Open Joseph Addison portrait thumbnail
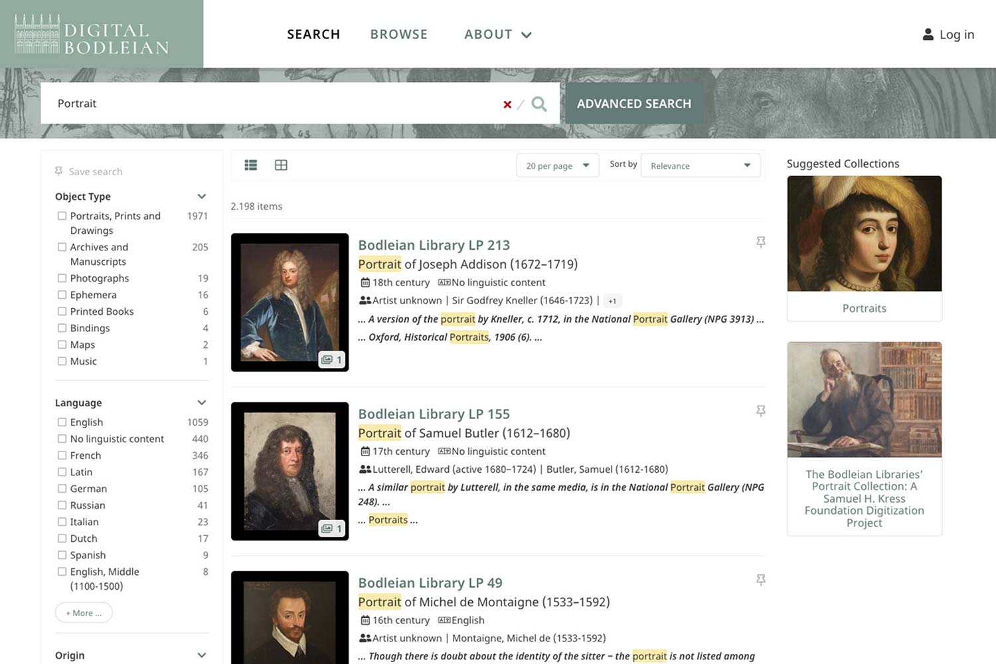The width and height of the screenshot is (996, 664). coord(290,302)
